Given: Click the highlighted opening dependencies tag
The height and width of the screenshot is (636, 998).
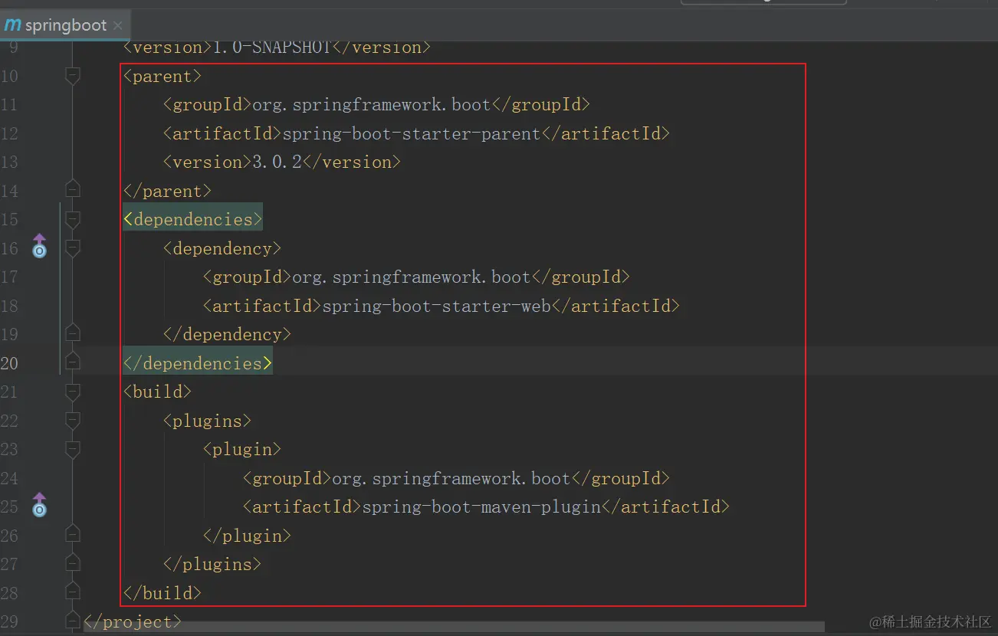Looking at the screenshot, I should click(193, 219).
